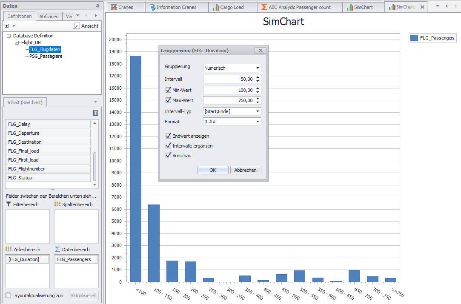Screen dimensions: 461x304
Task: Close the Gruppierung dialog with X
Action: point(261,50)
